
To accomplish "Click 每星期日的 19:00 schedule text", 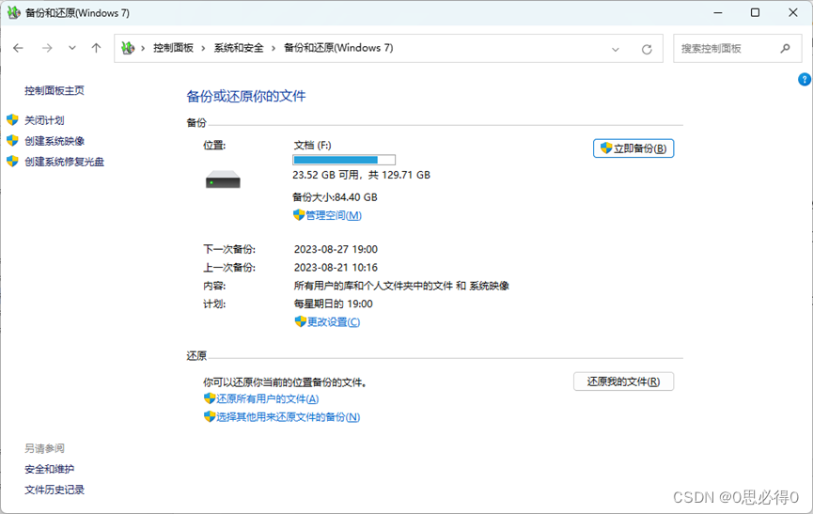I will (x=334, y=304).
